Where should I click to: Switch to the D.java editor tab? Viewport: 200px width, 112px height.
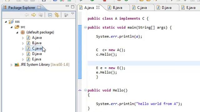coord(167,7)
